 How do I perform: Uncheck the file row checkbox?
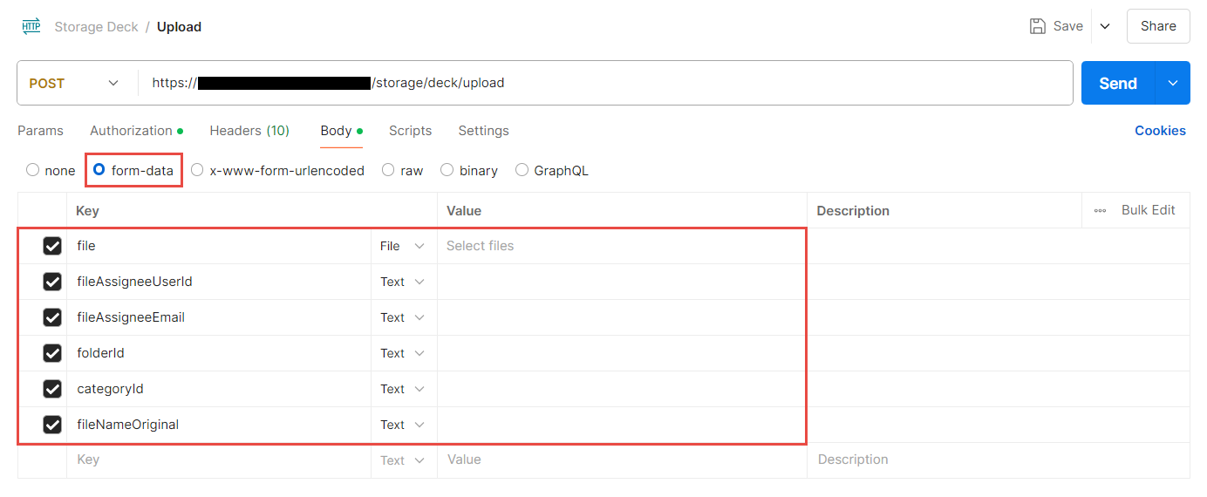pos(52,246)
